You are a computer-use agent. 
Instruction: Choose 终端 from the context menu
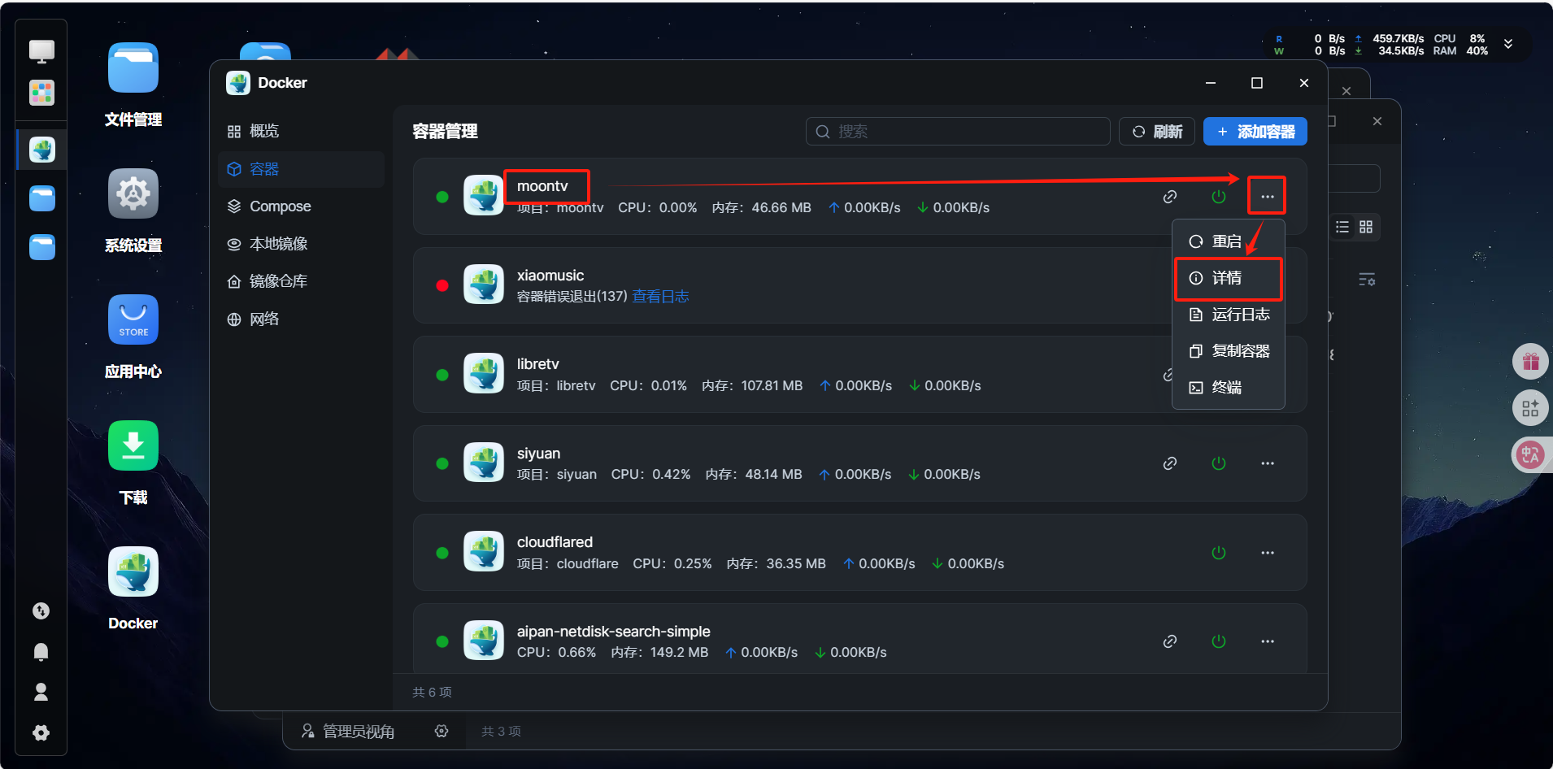coord(1228,388)
